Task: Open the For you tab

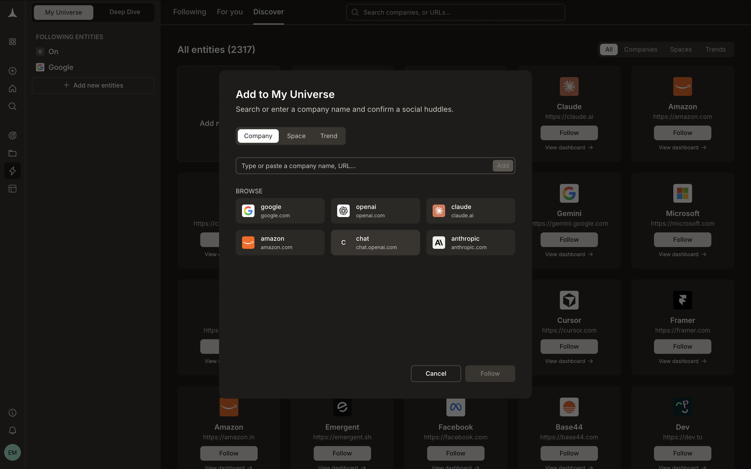Action: point(230,12)
